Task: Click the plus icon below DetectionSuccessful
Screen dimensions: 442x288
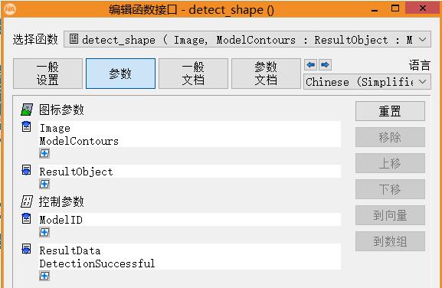Action: (44, 276)
